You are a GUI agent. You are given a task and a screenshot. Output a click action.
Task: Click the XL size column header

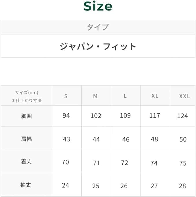point(155,96)
